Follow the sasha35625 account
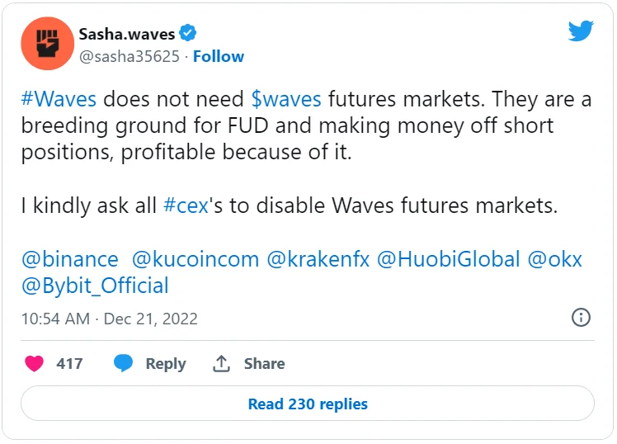 coord(219,56)
